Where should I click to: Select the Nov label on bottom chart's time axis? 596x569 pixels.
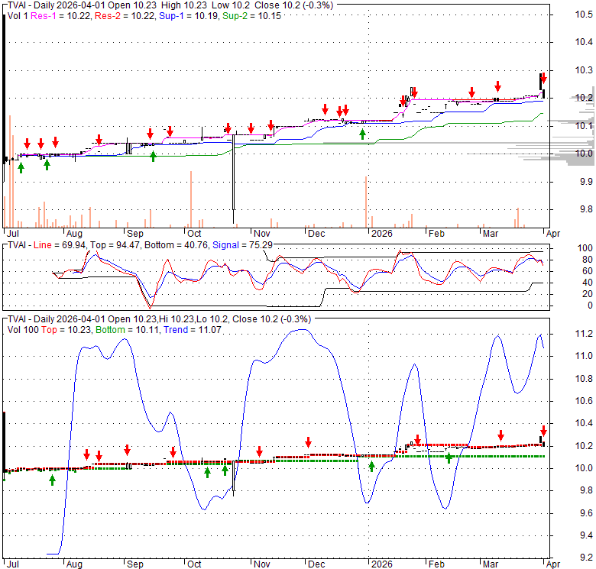[x=262, y=563]
